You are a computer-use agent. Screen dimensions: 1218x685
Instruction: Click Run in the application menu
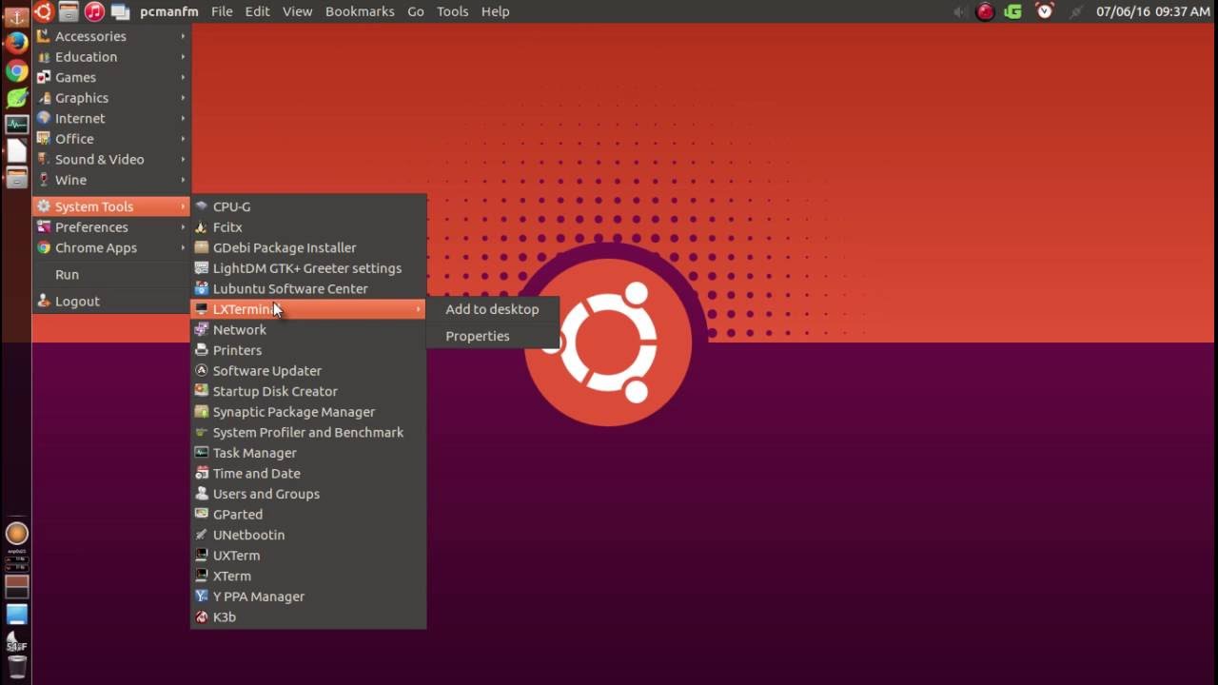click(67, 274)
